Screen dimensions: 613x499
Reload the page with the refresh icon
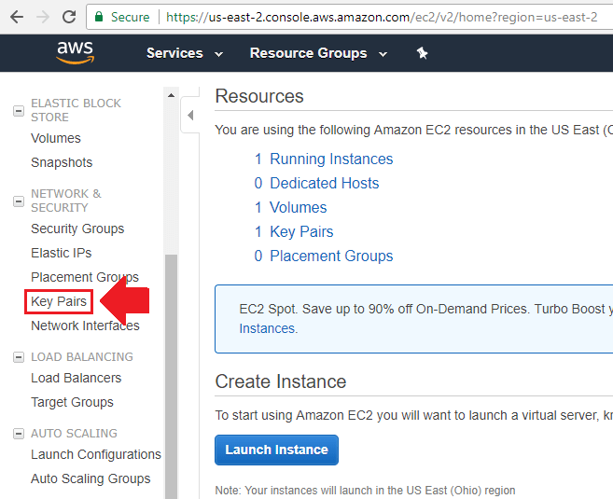coord(69,17)
